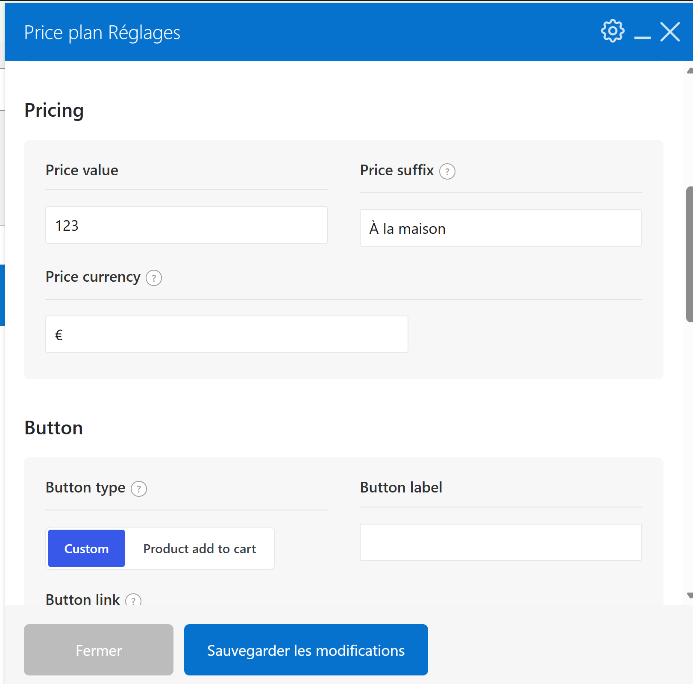Show help for Price suffix

[447, 171]
